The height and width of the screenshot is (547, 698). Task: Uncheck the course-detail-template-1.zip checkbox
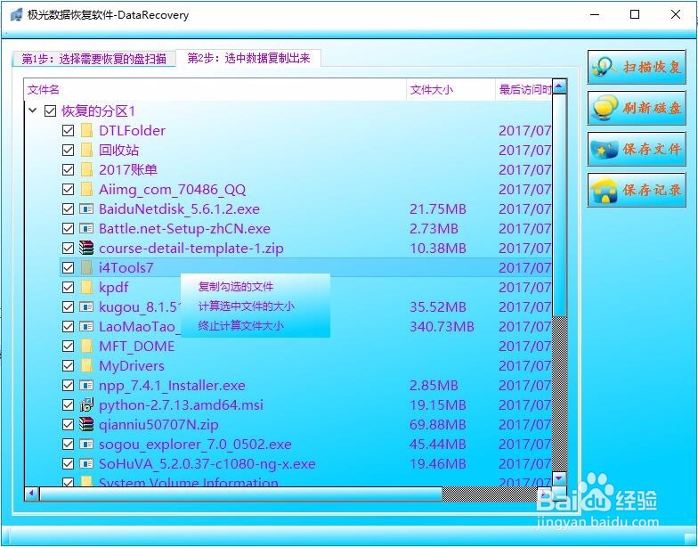68,248
